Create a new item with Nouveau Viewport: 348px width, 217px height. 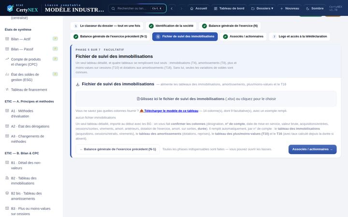290,8
